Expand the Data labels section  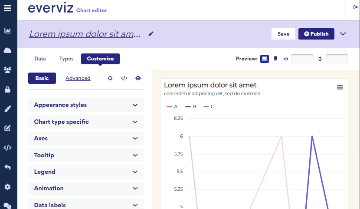click(86, 204)
